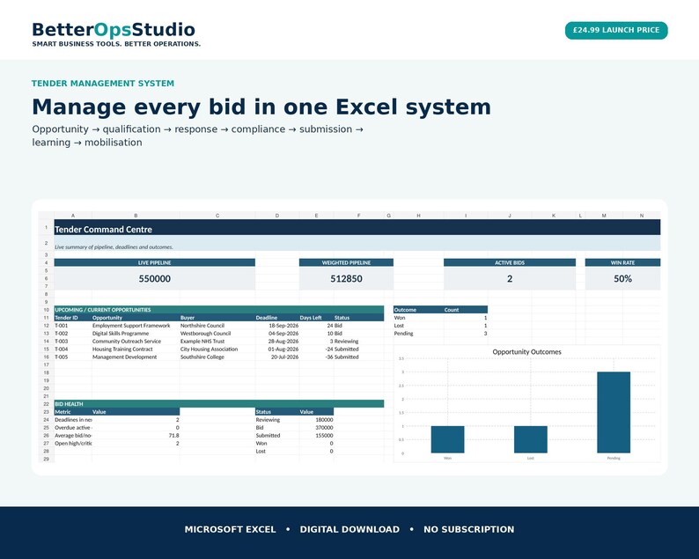Click the 'Tender Management System' label
Viewport: 699px width, 559px height.
tap(103, 84)
